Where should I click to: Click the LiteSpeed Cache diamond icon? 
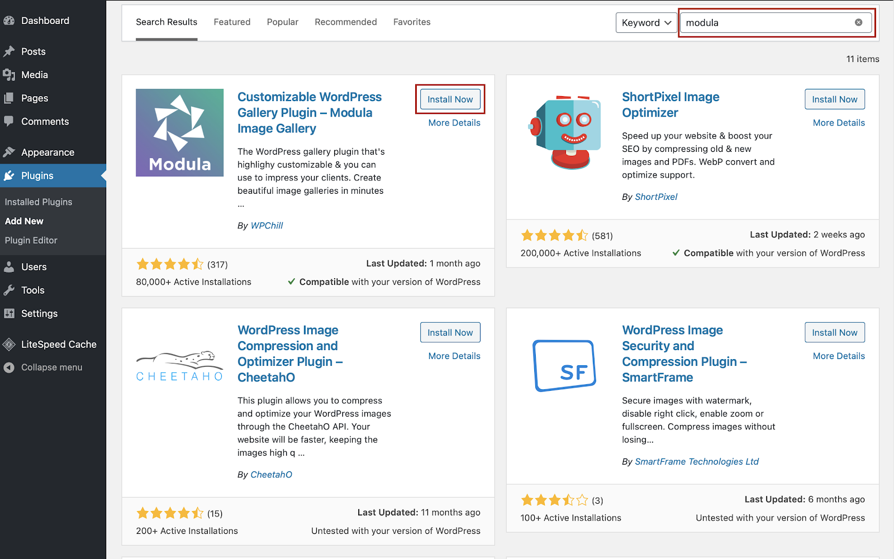(9, 345)
